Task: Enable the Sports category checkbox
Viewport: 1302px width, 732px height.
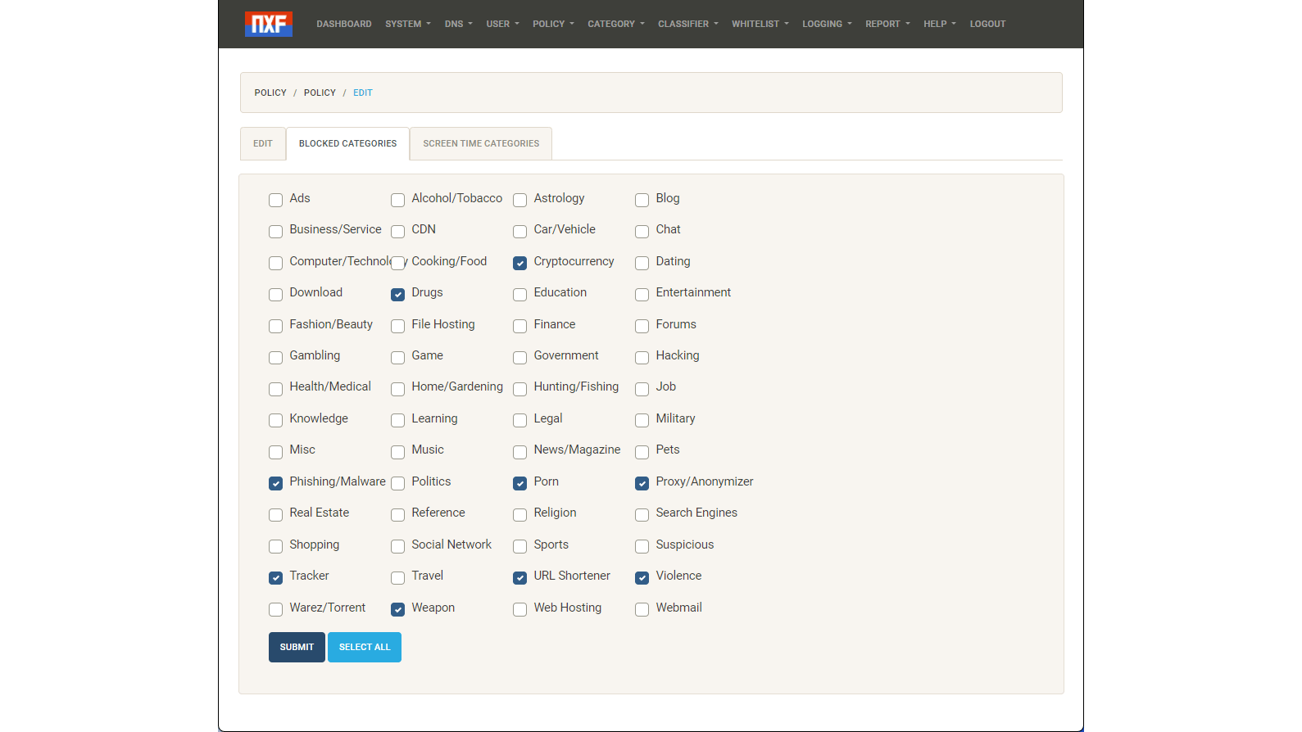Action: pyautogui.click(x=520, y=546)
